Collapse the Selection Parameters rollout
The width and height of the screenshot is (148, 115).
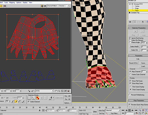click(x=138, y=28)
